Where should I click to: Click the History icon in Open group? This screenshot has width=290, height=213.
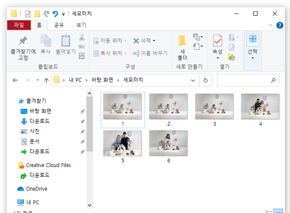coord(231,57)
